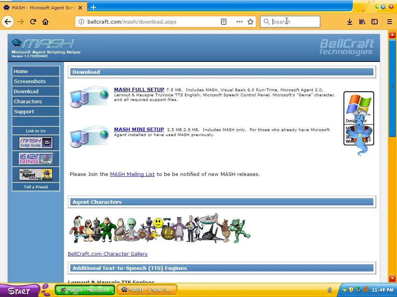Open the MASH Mailing List link
The image size is (397, 297).
pos(132,174)
